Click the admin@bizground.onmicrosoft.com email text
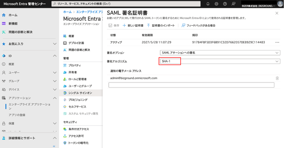The width and height of the screenshot is (284, 148). (134, 78)
